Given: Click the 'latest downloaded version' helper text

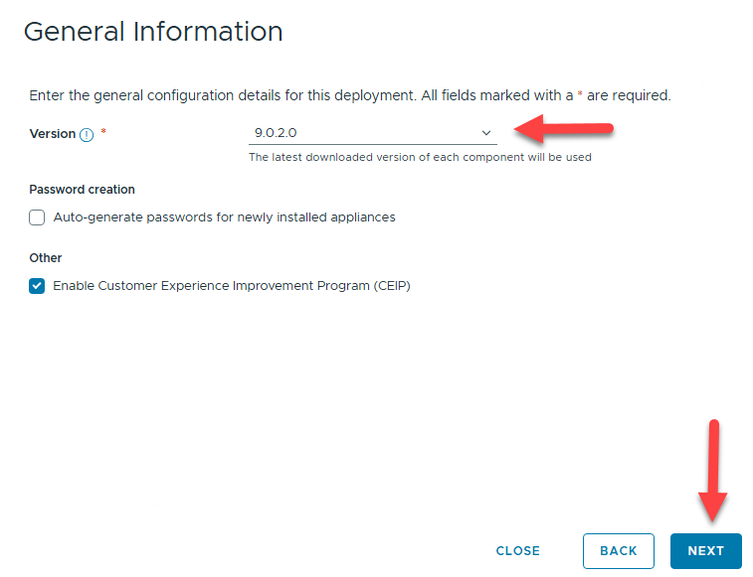Looking at the screenshot, I should point(419,157).
